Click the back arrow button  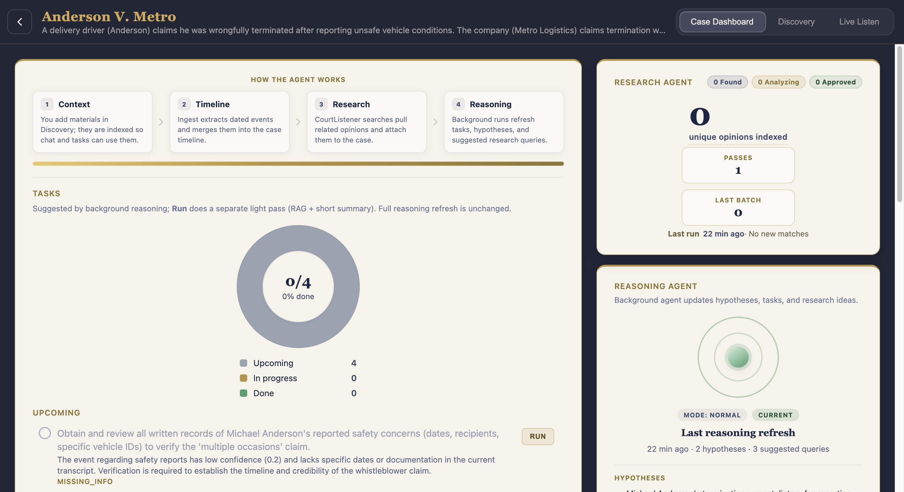point(20,22)
